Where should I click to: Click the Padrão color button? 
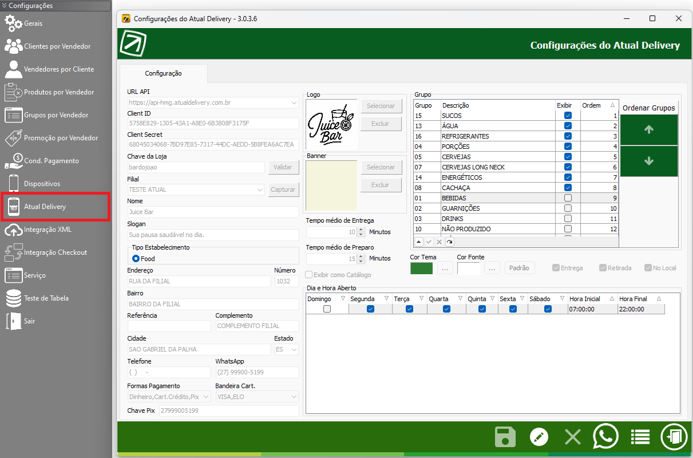[519, 268]
